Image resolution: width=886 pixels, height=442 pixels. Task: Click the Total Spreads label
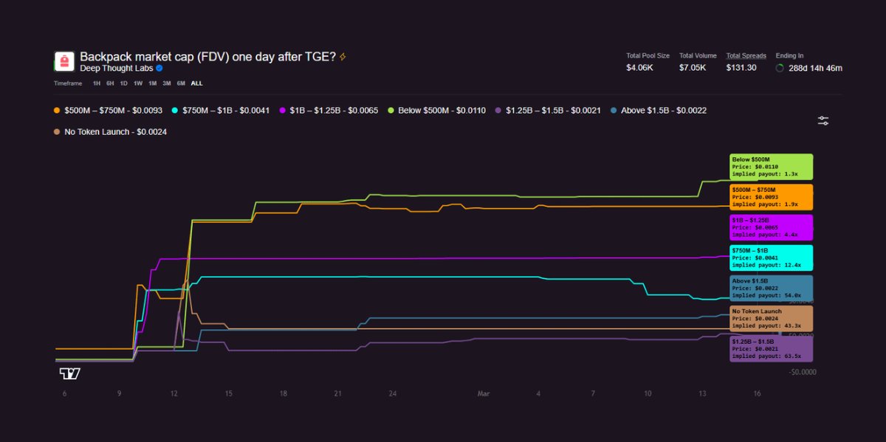pyautogui.click(x=746, y=55)
